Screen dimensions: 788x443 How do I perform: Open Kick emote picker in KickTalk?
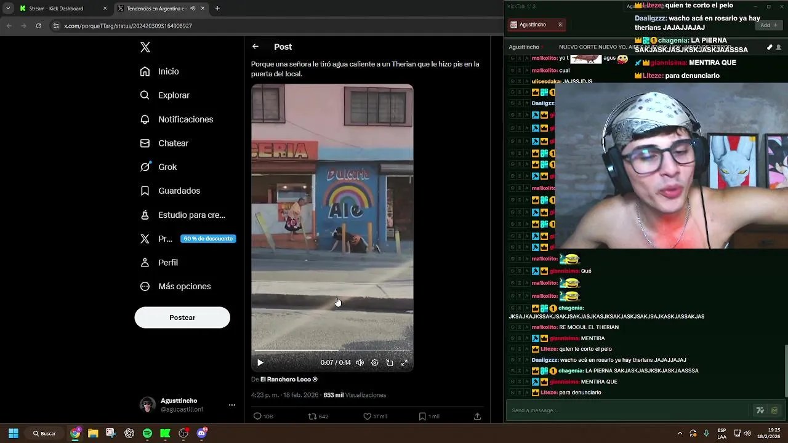[x=774, y=410]
